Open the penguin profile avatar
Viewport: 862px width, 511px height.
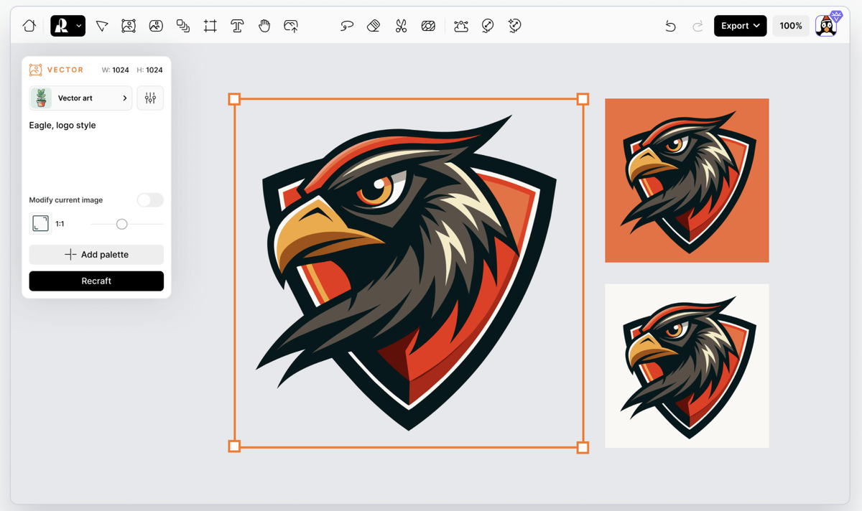[x=827, y=26]
